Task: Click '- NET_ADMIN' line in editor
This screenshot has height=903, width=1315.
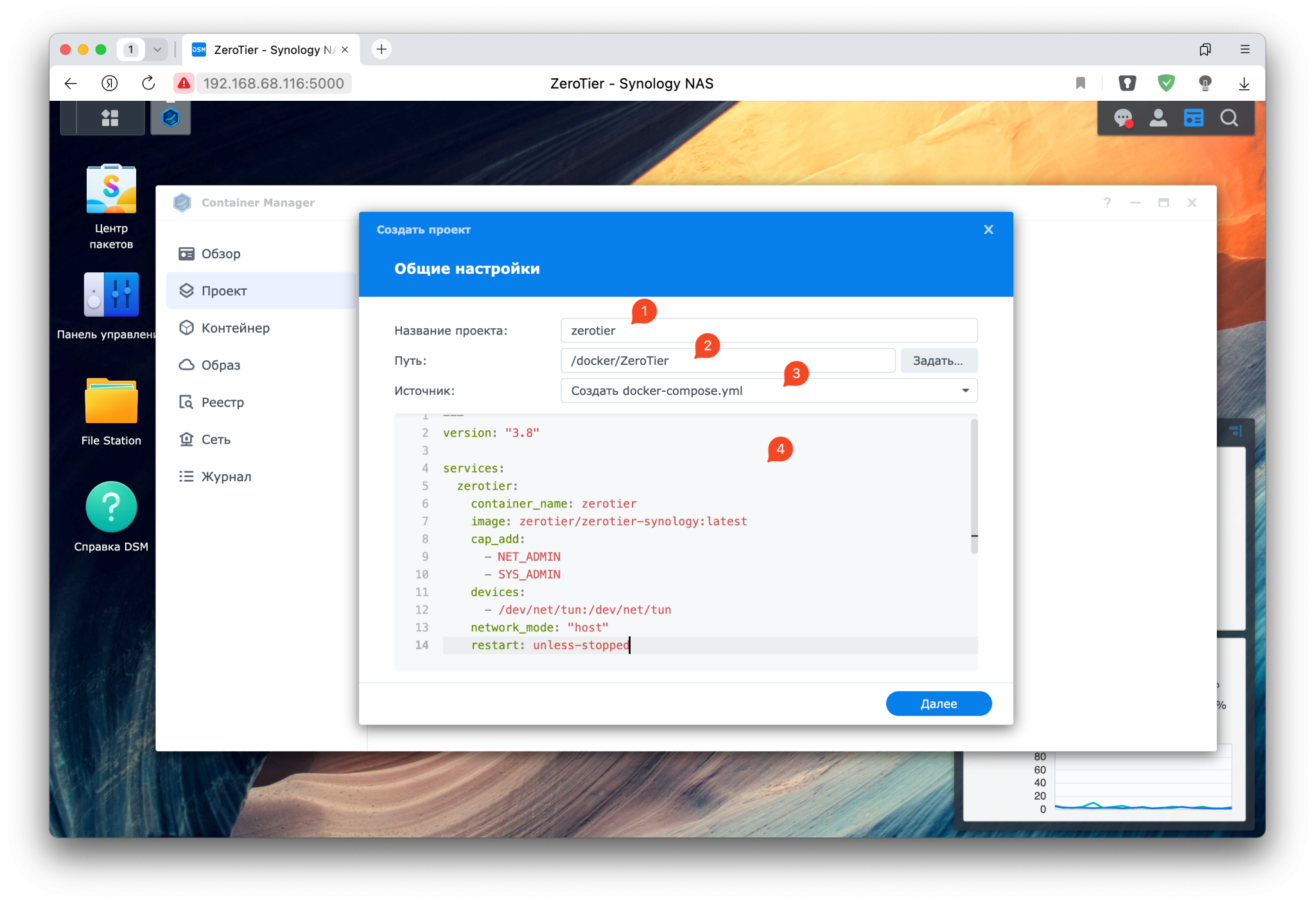Action: [x=523, y=557]
